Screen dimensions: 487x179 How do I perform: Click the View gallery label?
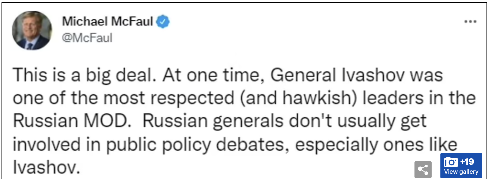tap(461, 172)
